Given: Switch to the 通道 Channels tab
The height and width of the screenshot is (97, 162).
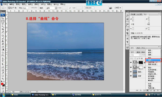Looking at the screenshot, I should pyautogui.click(x=138, y=52).
